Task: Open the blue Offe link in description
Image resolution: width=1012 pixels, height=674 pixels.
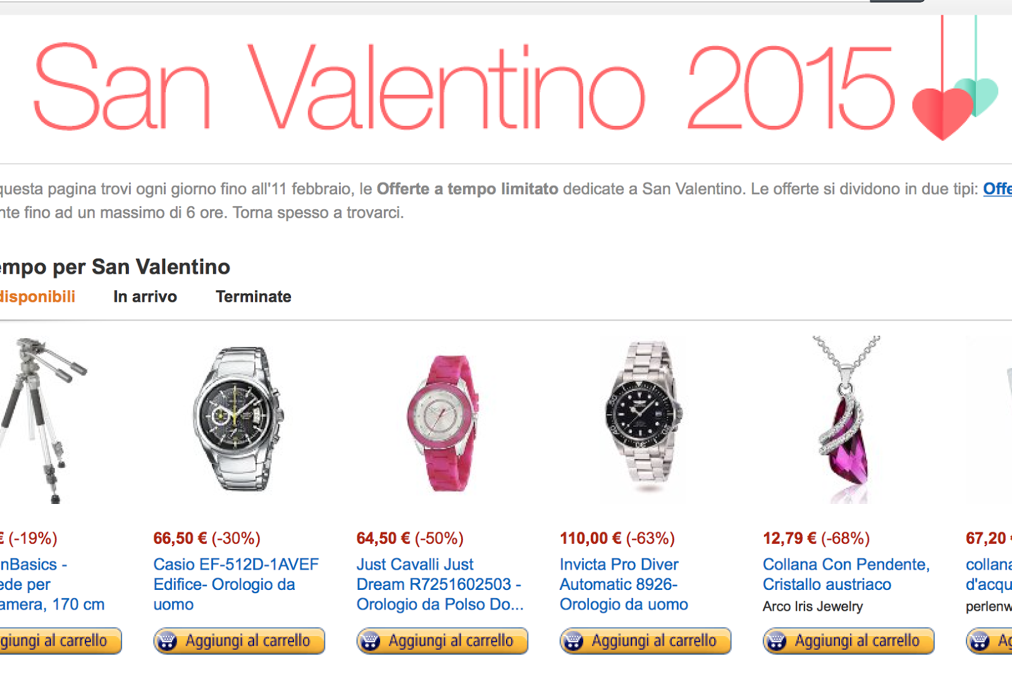Action: point(997,188)
